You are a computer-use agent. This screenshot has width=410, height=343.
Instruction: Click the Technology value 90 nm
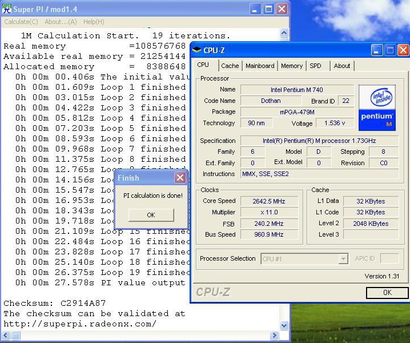[256, 123]
